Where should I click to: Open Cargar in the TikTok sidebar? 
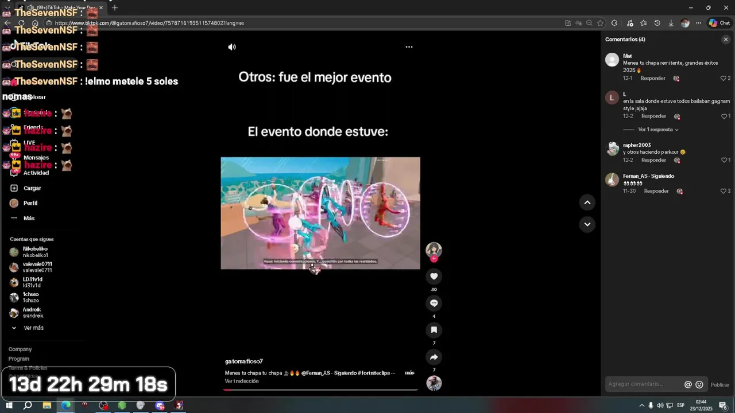[26, 188]
